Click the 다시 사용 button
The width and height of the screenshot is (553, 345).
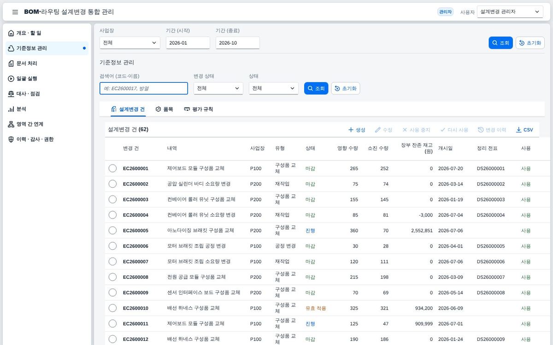[454, 130]
